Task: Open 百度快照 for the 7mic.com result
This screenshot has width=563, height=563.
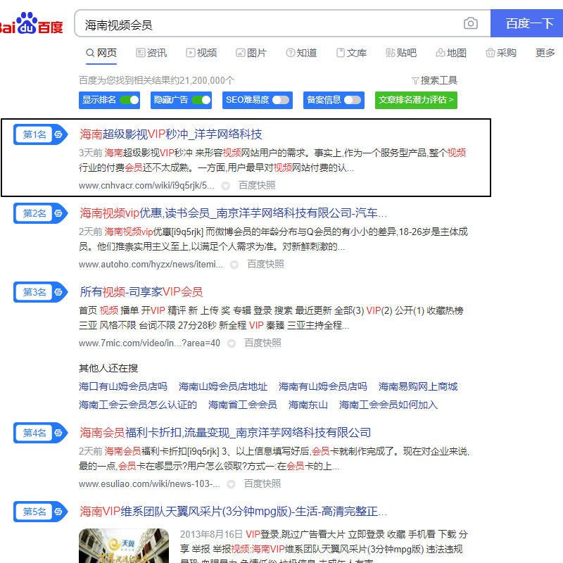Action: [x=262, y=343]
